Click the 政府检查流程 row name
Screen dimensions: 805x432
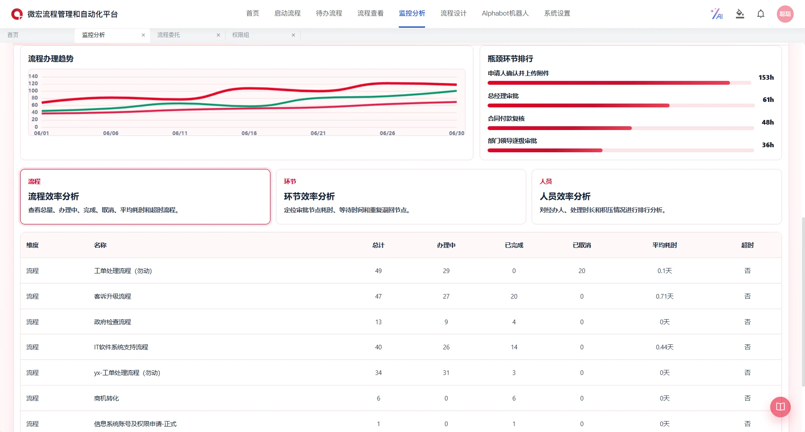point(112,322)
